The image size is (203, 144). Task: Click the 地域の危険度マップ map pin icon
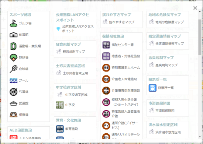(x=151, y=22)
